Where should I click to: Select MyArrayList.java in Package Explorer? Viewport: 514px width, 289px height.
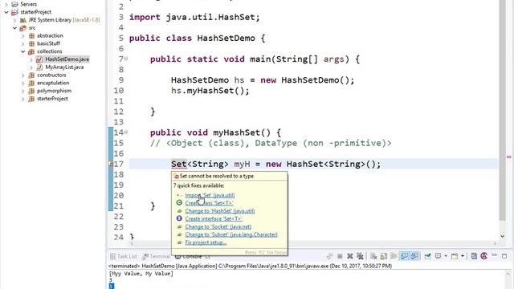point(64,67)
